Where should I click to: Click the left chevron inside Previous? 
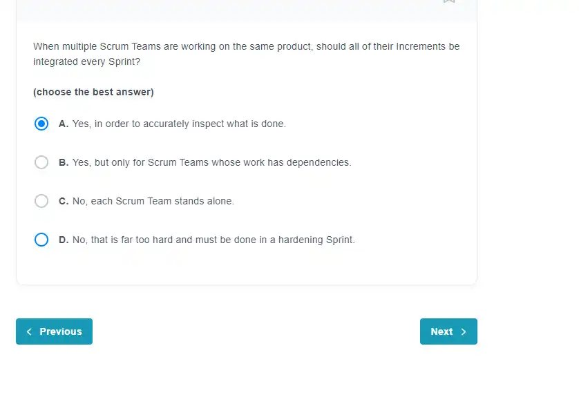pos(29,331)
